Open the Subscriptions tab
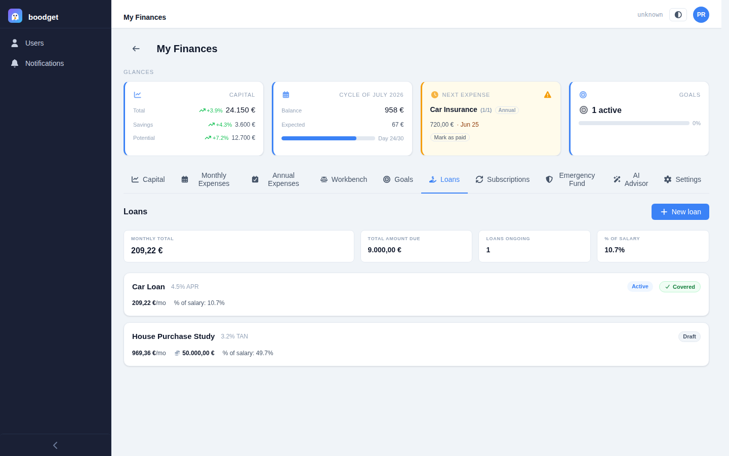Screen dimensions: 729x456 coord(503,179)
